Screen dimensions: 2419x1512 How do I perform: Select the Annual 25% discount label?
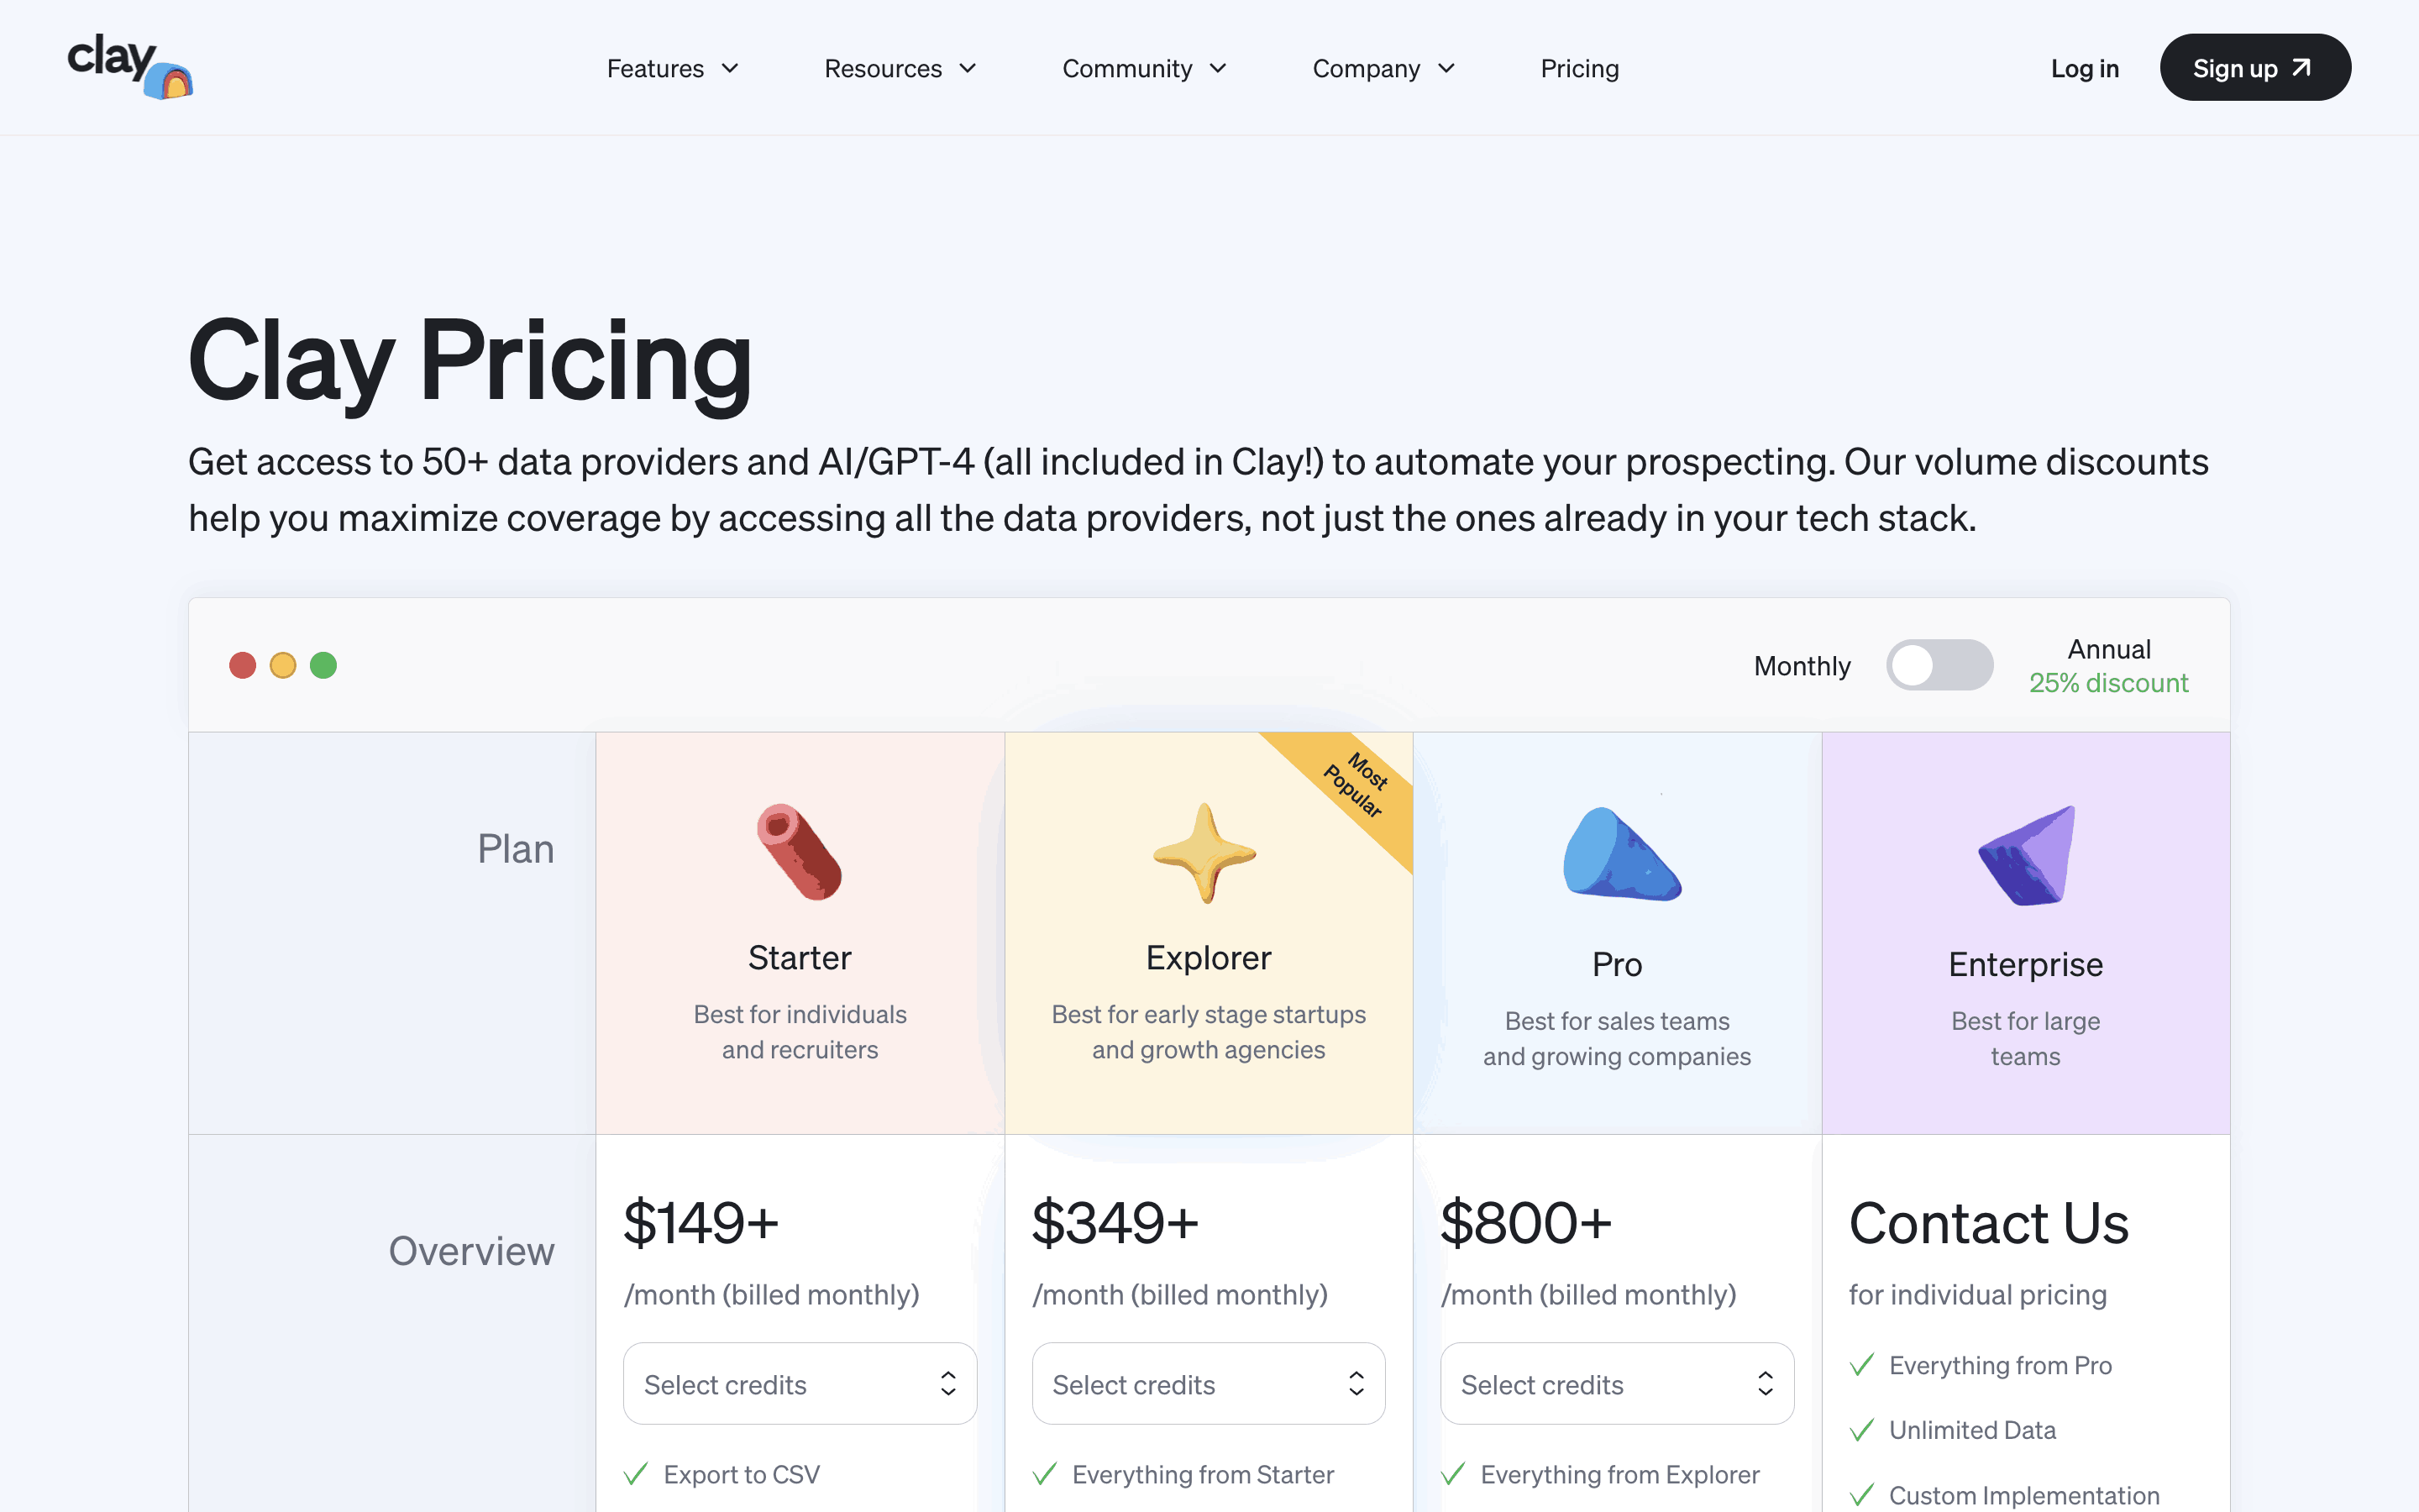coord(2108,666)
